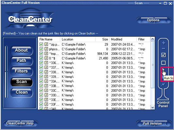Viewport: 174px width, 130px height.
Task: Click the *.tmp filter of ~339.... row
Action: point(142,77)
